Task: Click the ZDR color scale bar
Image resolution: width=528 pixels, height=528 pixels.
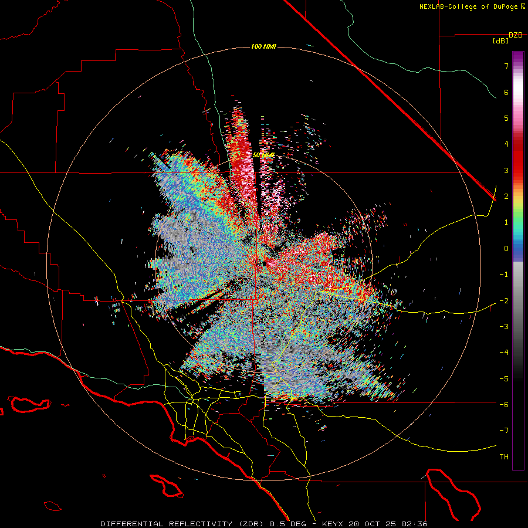Action: (518, 260)
